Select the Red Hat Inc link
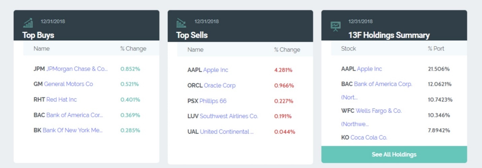The width and height of the screenshot is (482, 168). (x=62, y=100)
